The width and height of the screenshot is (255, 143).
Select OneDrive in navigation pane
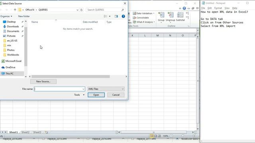[x=10, y=67]
